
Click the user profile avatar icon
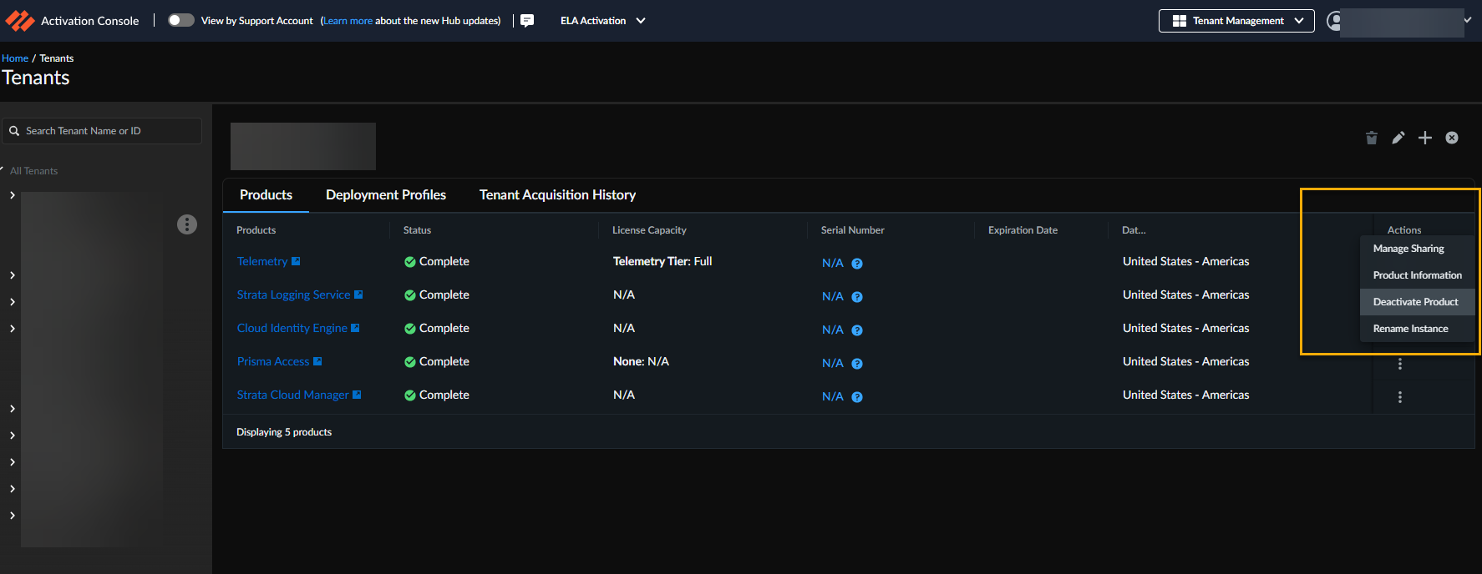pyautogui.click(x=1334, y=21)
